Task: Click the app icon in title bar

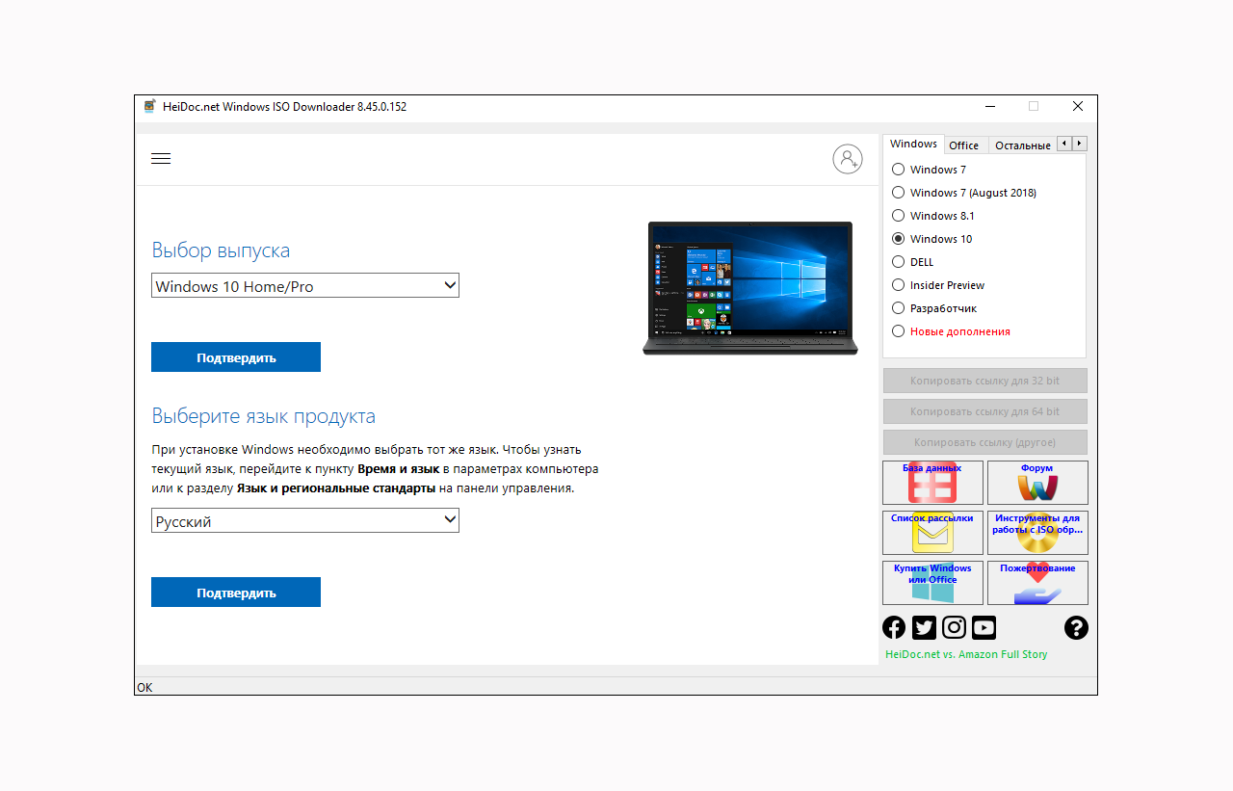Action: tap(149, 107)
